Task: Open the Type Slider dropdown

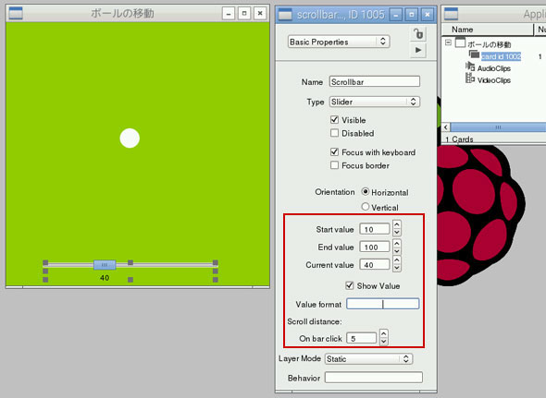Action: [x=374, y=102]
